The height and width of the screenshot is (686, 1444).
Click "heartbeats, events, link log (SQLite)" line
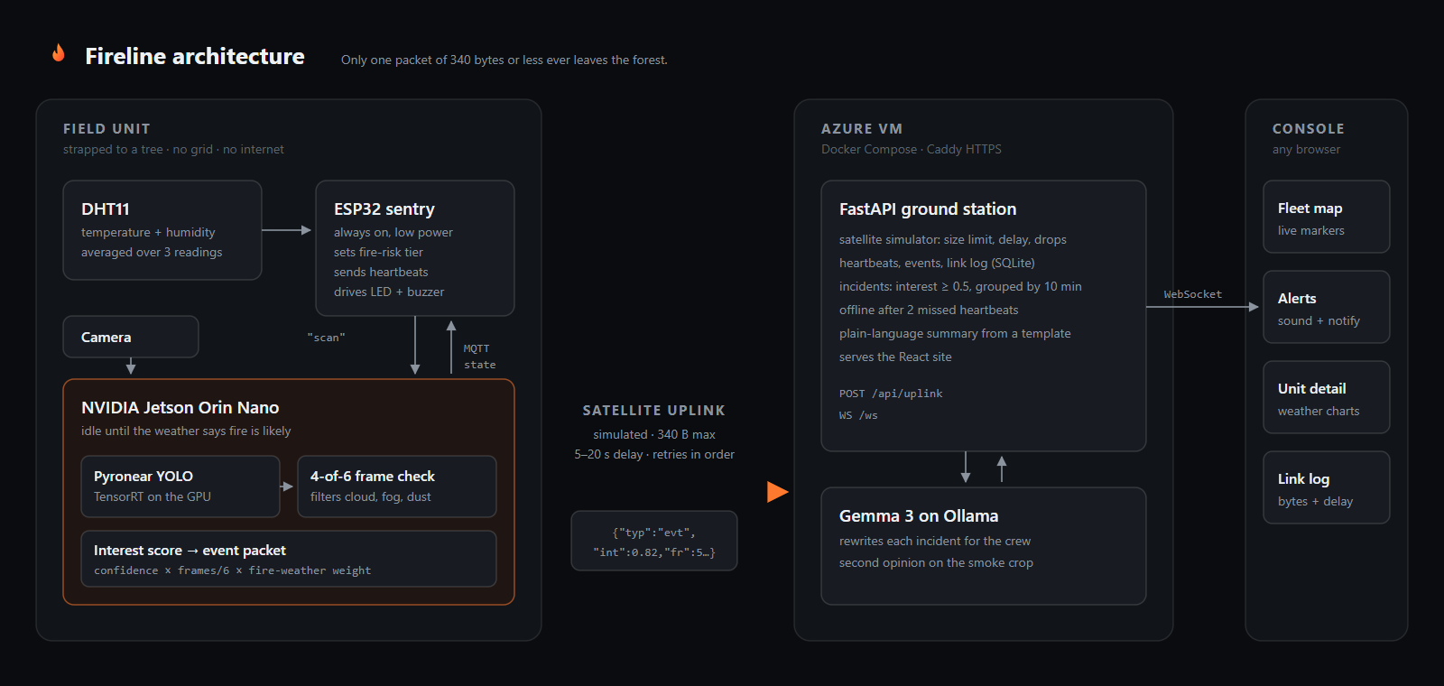(x=937, y=263)
